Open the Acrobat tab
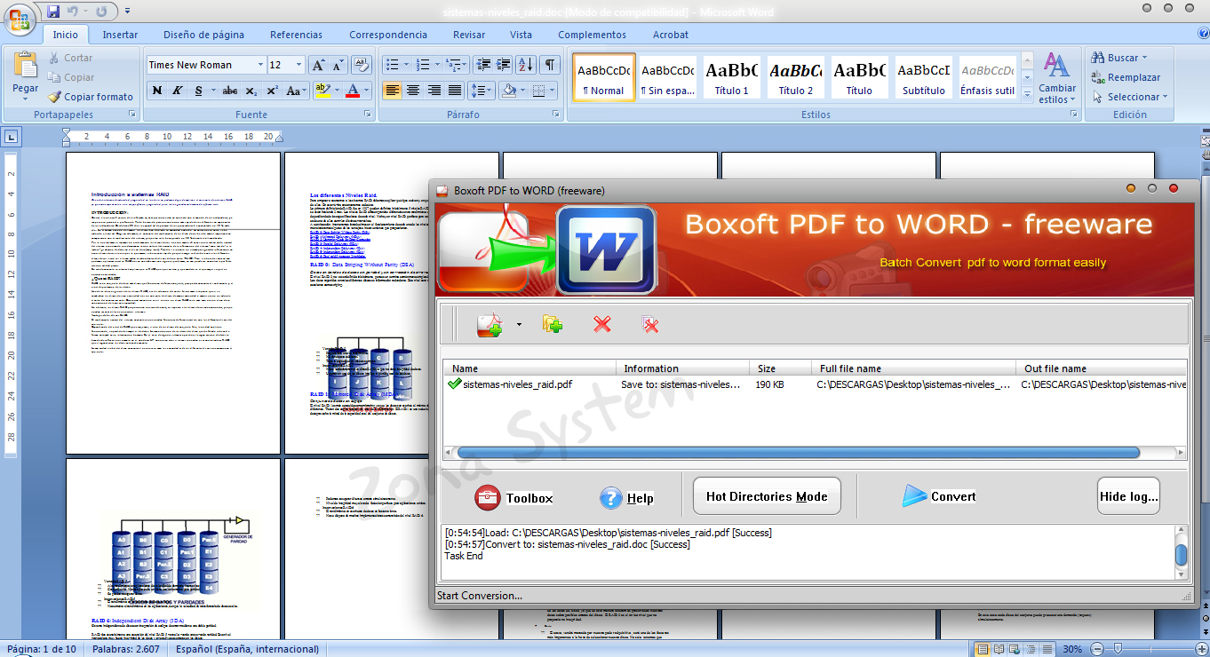Image resolution: width=1210 pixels, height=657 pixels. pyautogui.click(x=671, y=35)
